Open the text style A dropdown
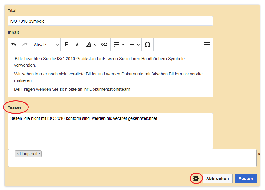Viewport: 265px width, 190px height. (91, 45)
